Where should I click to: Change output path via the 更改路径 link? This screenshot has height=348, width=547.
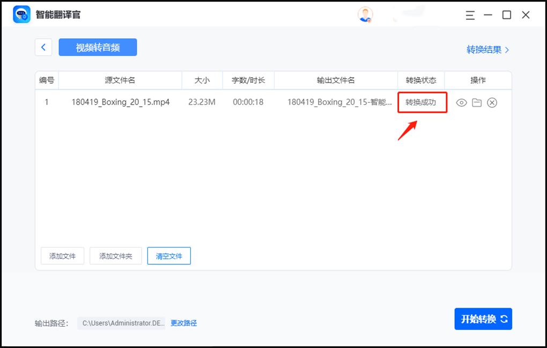point(183,323)
